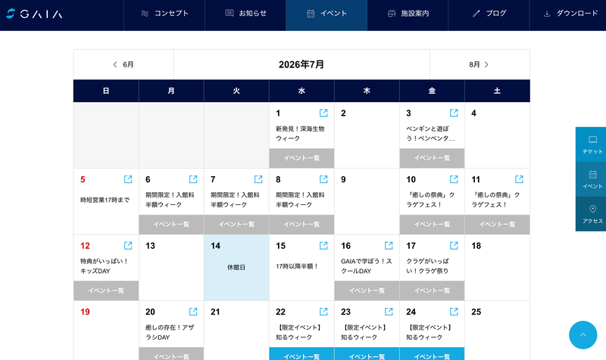Open external link icon for July 20

pyautogui.click(x=193, y=312)
